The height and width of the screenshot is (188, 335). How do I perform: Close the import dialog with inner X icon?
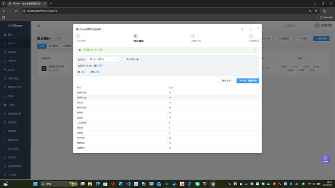(x=251, y=29)
